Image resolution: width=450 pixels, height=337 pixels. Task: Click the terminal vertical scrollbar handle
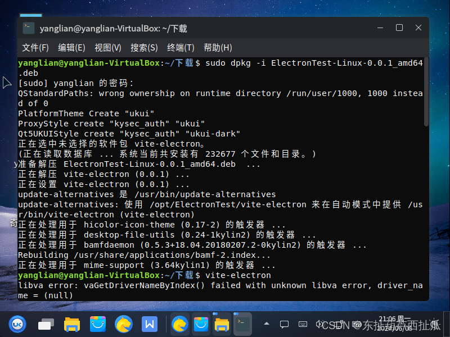point(426,92)
